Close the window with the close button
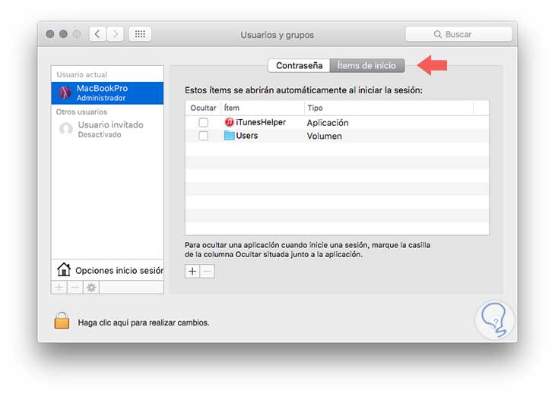 50,34
